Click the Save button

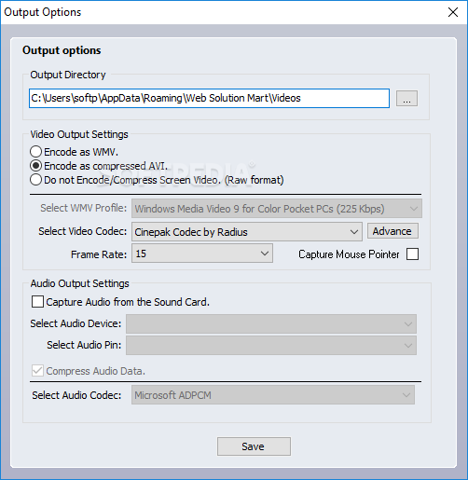254,446
